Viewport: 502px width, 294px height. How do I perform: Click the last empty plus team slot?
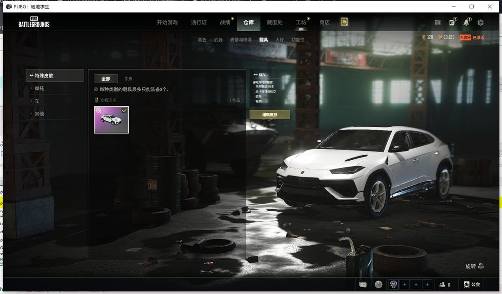pos(427,284)
